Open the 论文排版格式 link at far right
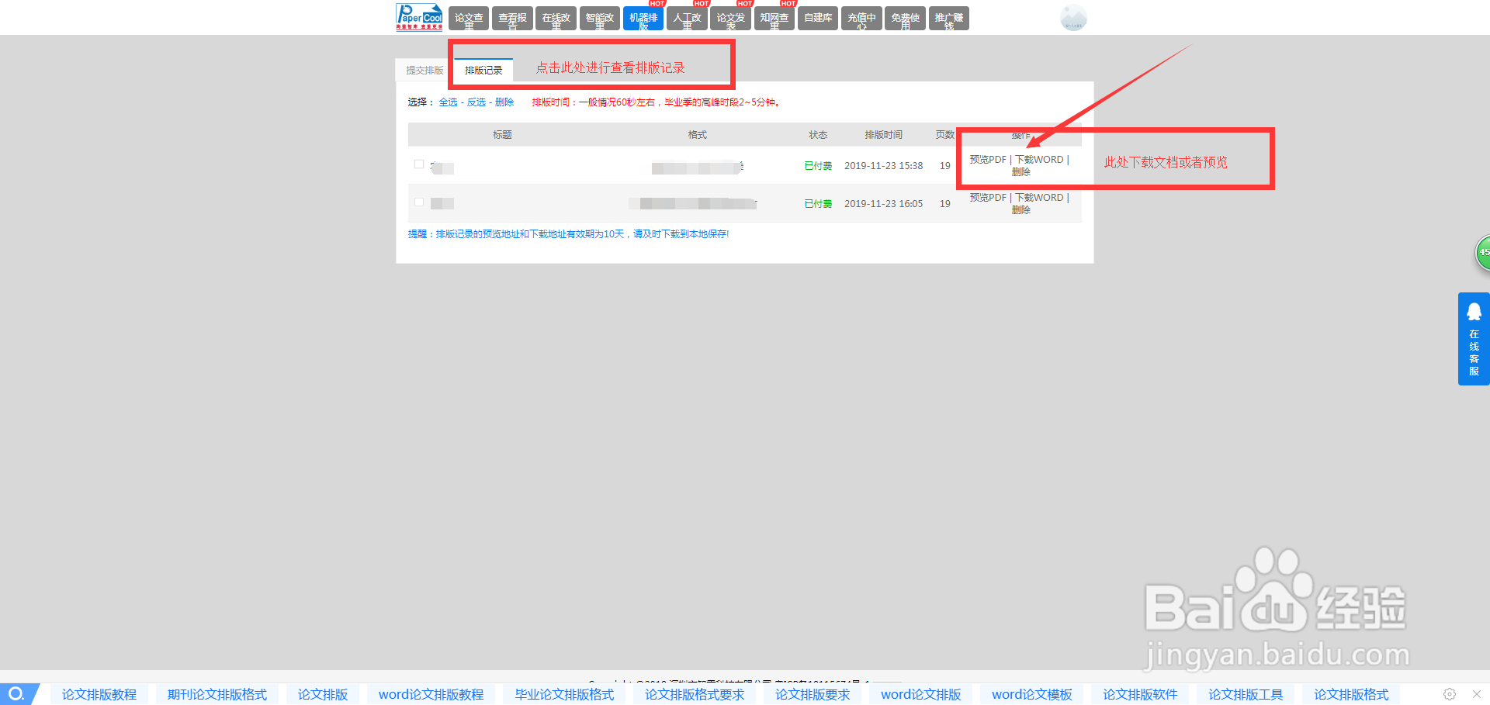Screen dimensions: 1490x705 point(1351,695)
